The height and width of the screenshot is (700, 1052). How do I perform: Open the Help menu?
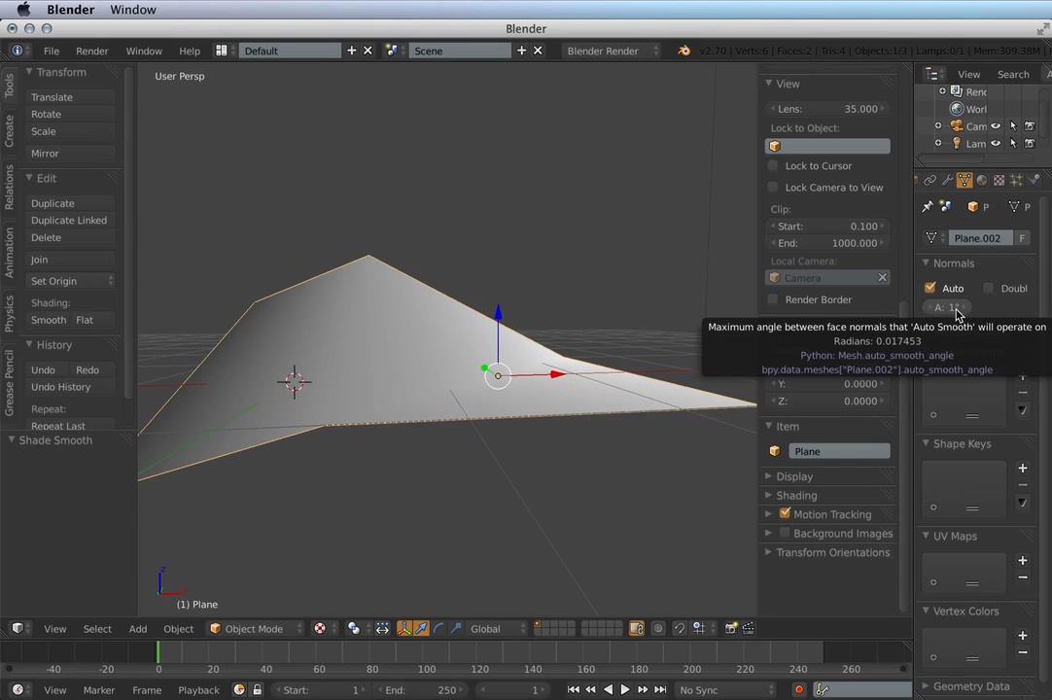click(x=190, y=51)
